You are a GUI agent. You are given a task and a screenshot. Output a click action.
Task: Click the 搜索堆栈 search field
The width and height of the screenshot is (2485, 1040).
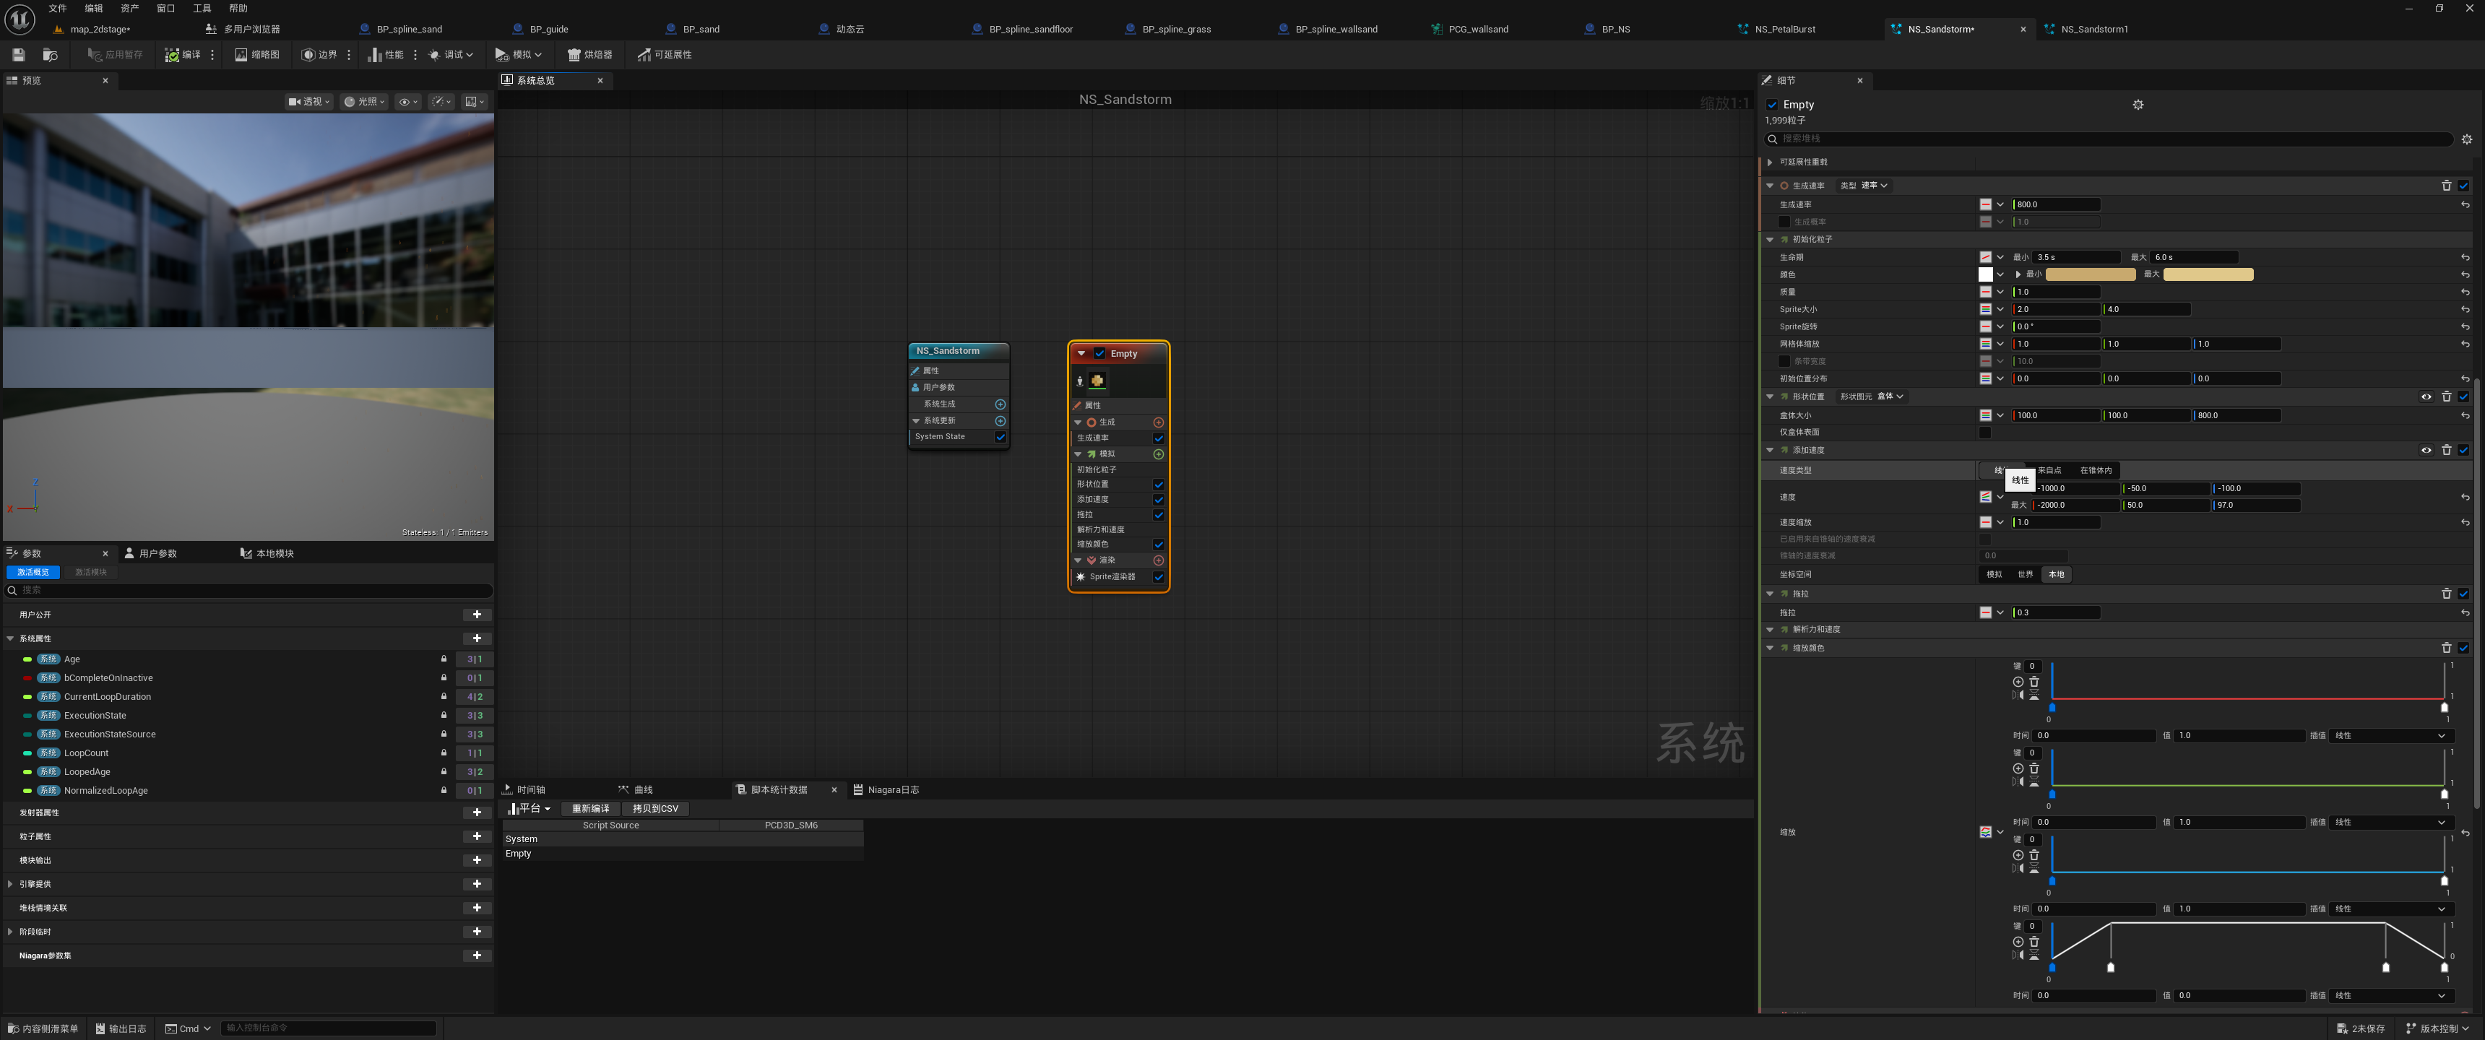(2108, 139)
